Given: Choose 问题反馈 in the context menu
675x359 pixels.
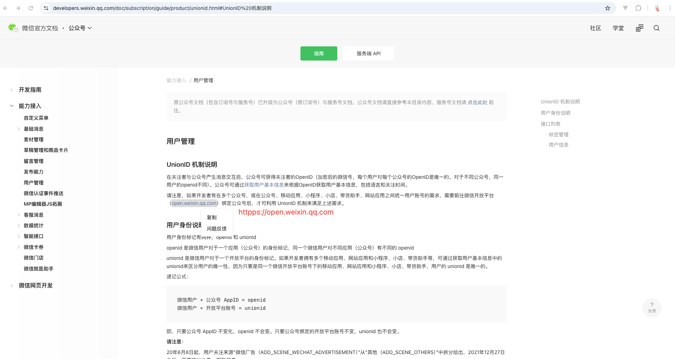Looking at the screenshot, I should (x=217, y=229).
